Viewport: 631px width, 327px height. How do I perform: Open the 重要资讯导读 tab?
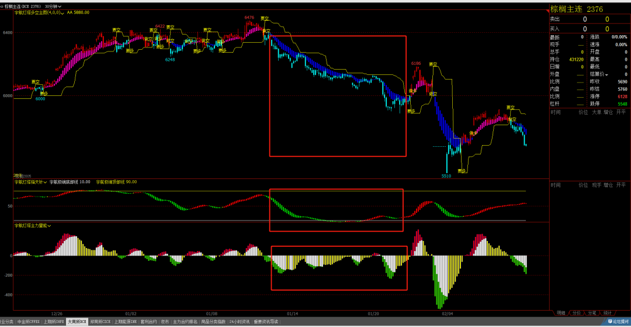pyautogui.click(x=266, y=322)
